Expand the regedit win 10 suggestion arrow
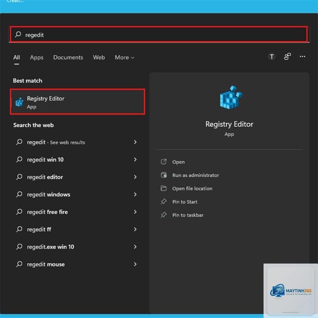 point(135,159)
